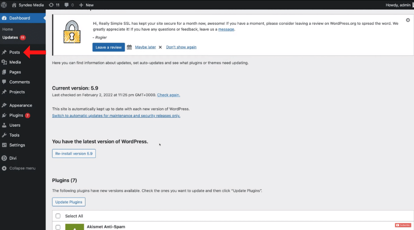
Task: Click Re-install version 5.9 button
Action: (74, 153)
